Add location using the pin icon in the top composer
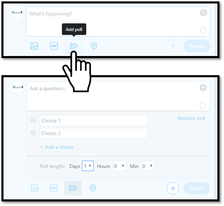 click(x=94, y=46)
